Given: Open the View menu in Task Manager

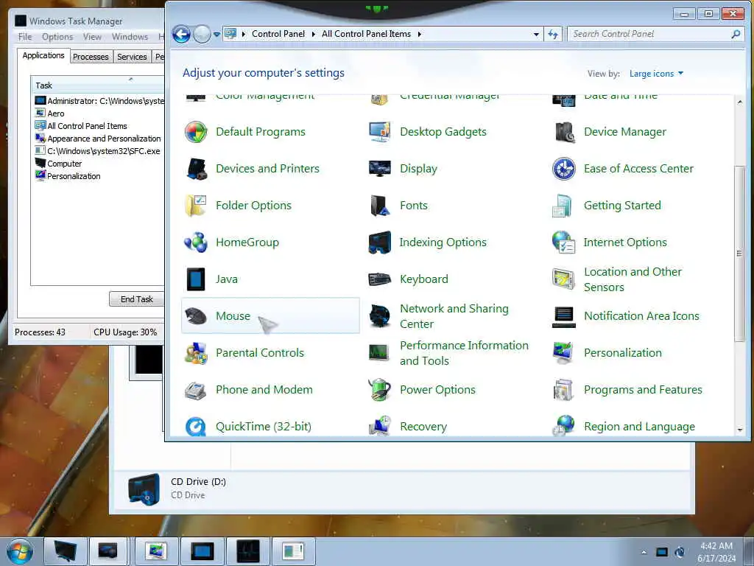Looking at the screenshot, I should [92, 37].
